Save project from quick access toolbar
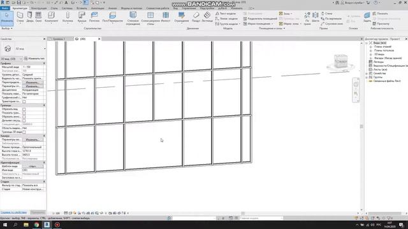 coord(18,3)
